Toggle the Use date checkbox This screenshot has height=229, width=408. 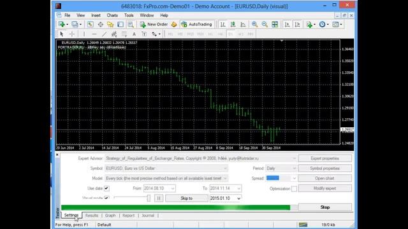click(x=106, y=188)
